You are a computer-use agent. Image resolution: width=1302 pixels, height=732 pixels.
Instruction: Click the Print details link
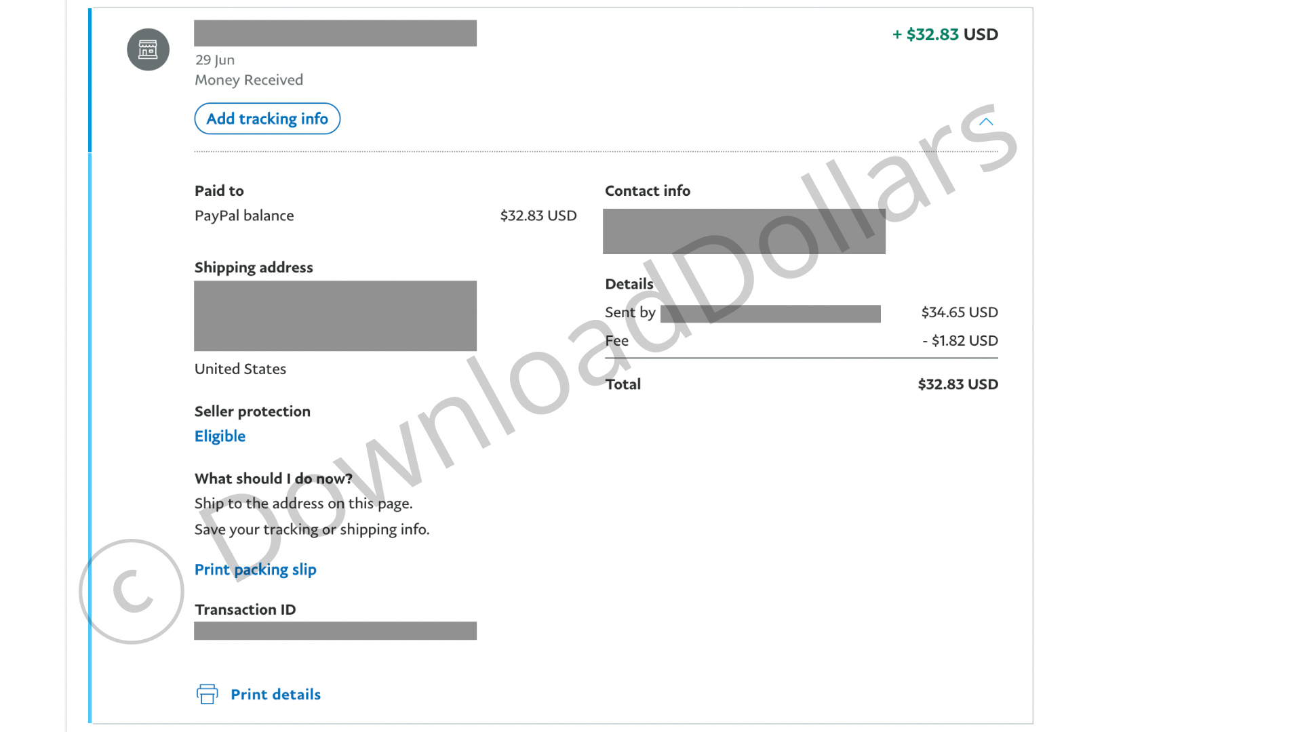275,694
